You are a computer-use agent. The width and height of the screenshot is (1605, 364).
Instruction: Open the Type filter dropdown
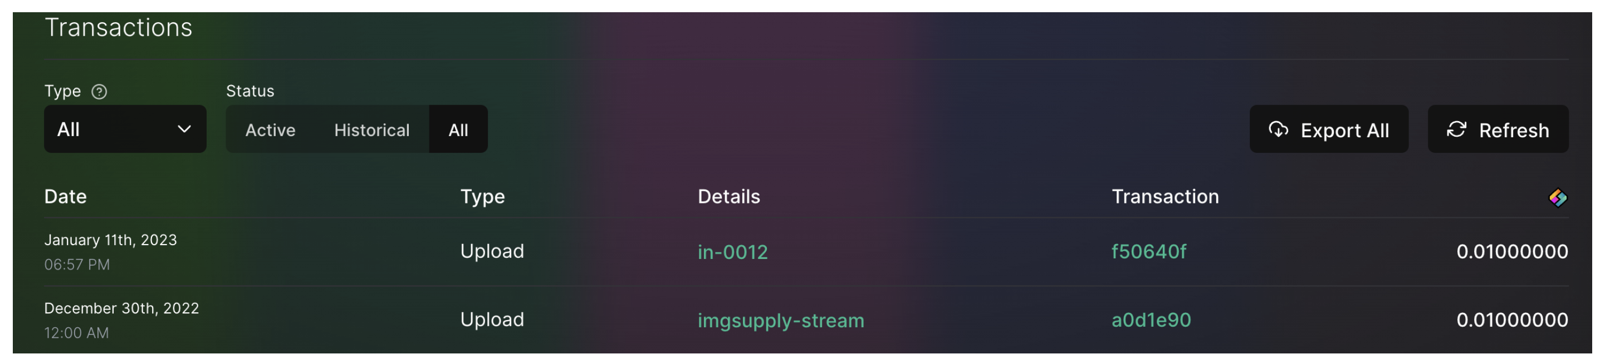[x=125, y=129]
